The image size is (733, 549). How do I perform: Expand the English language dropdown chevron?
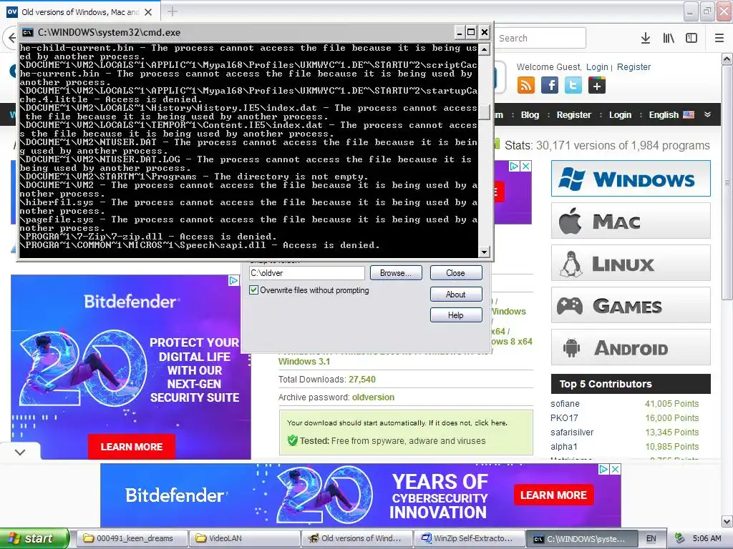707,114
